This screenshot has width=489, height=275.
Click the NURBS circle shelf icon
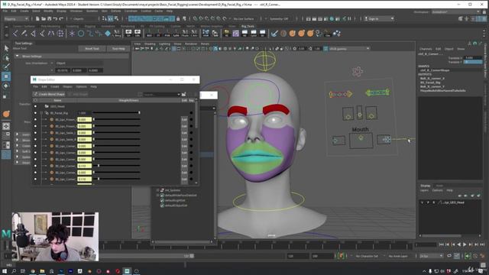(x=81, y=34)
